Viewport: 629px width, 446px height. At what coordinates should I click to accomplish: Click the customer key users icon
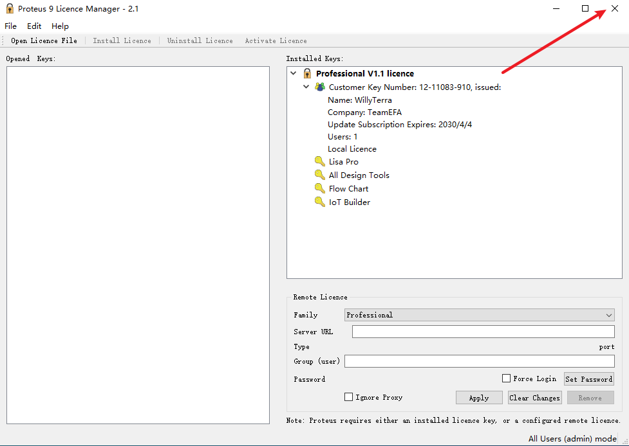tap(319, 87)
